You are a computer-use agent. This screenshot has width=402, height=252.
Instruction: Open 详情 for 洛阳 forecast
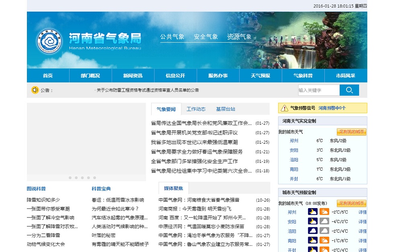click(x=363, y=231)
